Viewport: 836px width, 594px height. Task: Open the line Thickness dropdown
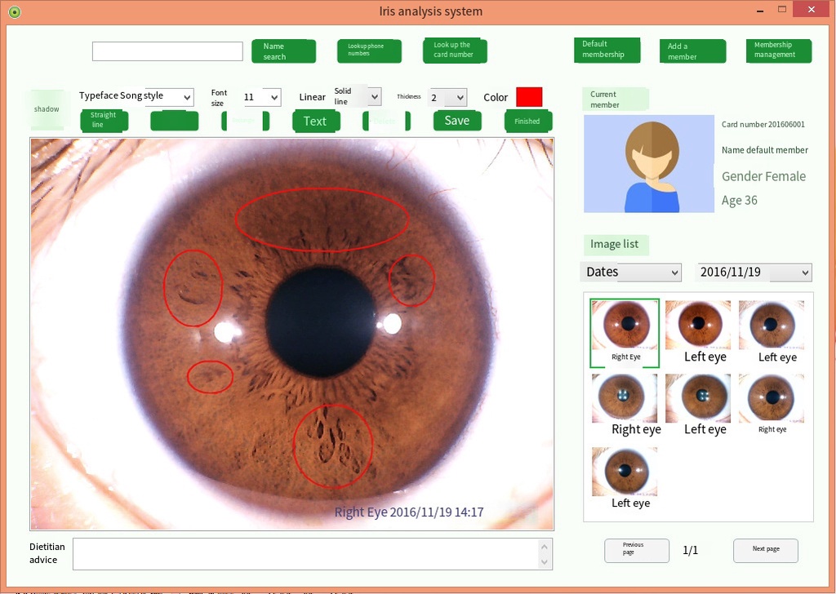(447, 96)
